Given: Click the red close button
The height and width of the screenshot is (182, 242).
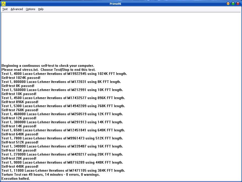Looking at the screenshot, I should pos(238,4).
